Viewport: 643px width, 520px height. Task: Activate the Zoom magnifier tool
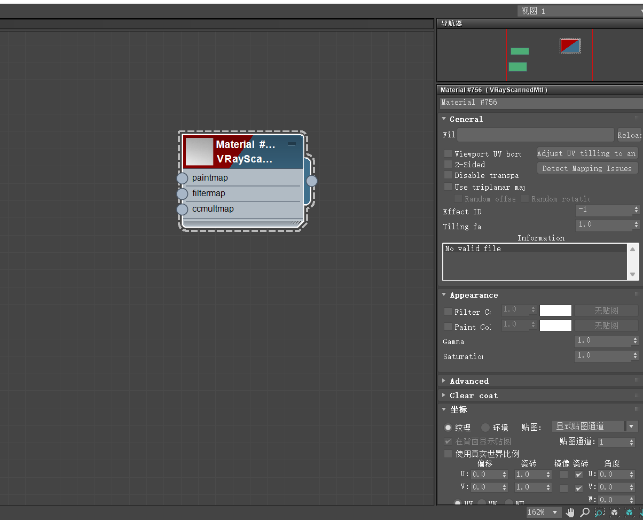pyautogui.click(x=585, y=513)
